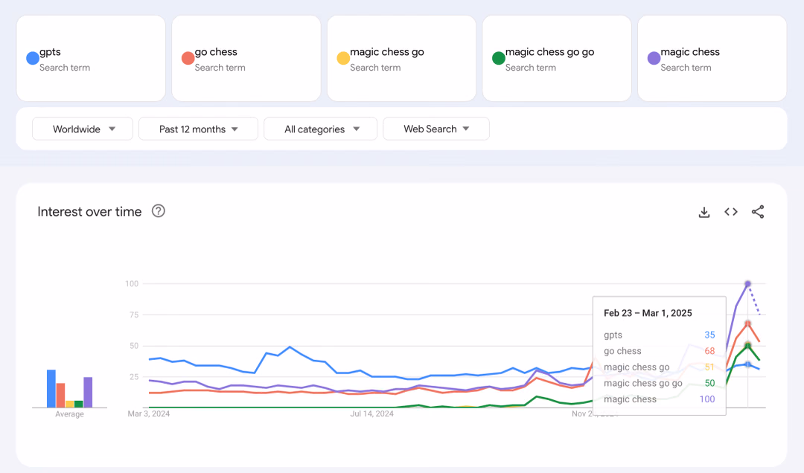Open the Web Search type dropdown
This screenshot has height=473, width=804.
click(x=436, y=129)
